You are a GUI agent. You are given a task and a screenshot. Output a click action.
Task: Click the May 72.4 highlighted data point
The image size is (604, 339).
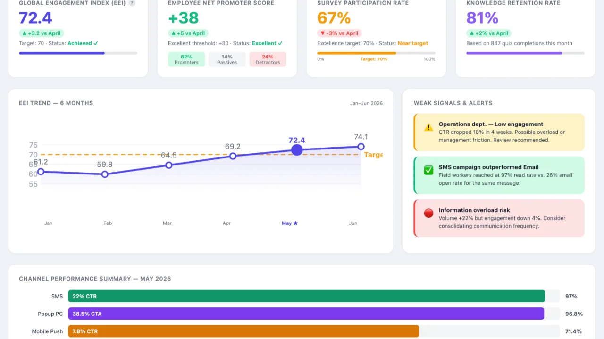point(297,150)
